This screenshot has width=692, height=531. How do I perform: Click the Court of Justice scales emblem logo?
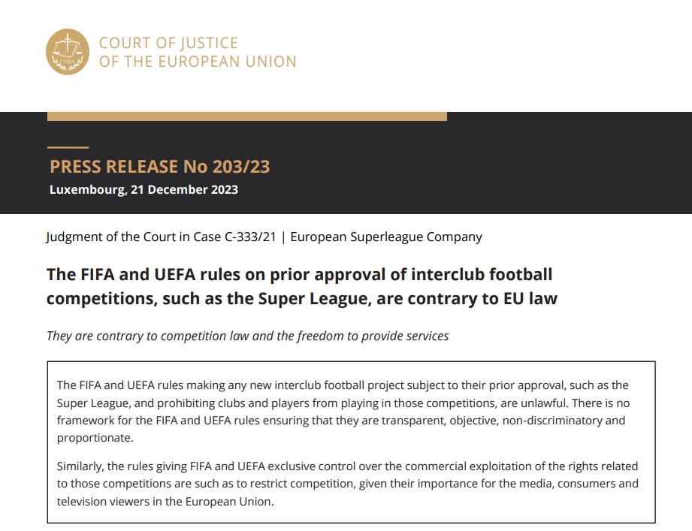68,52
